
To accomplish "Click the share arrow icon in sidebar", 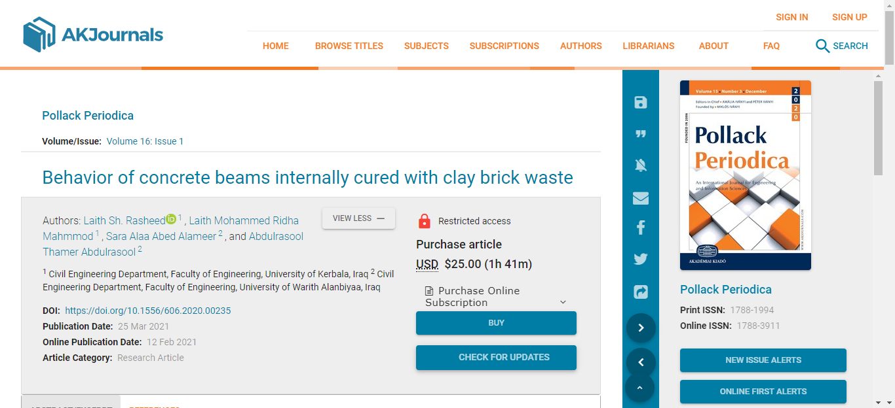I will [x=641, y=292].
